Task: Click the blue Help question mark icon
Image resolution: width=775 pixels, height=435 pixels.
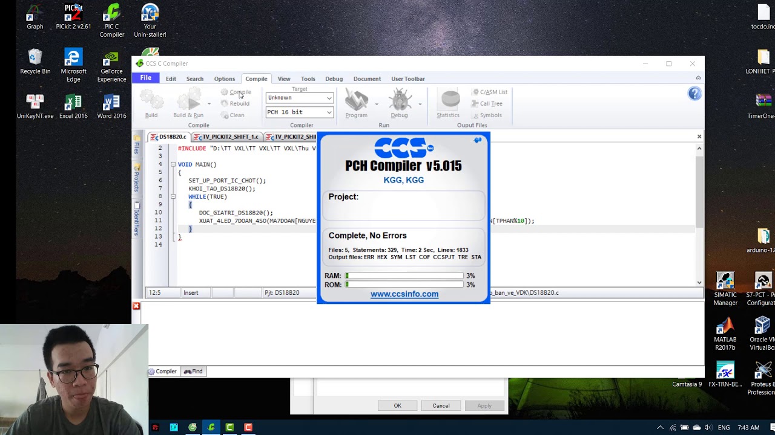Action: pyautogui.click(x=694, y=94)
